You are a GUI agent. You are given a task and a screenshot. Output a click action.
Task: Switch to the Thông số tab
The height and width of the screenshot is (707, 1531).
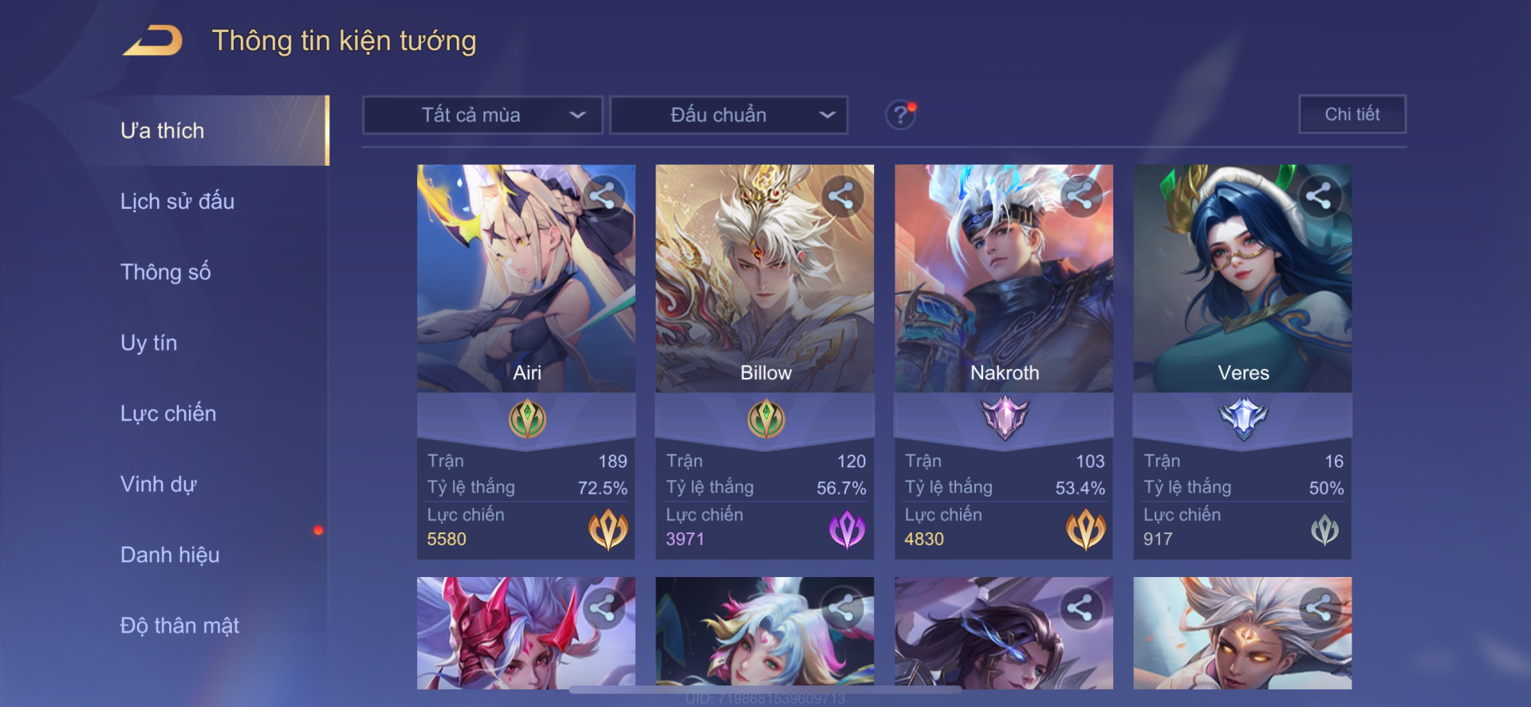[165, 273]
